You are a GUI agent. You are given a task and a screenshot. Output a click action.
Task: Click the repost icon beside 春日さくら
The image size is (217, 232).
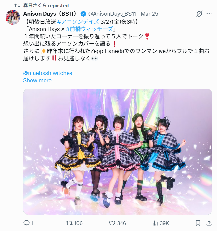(17, 6)
